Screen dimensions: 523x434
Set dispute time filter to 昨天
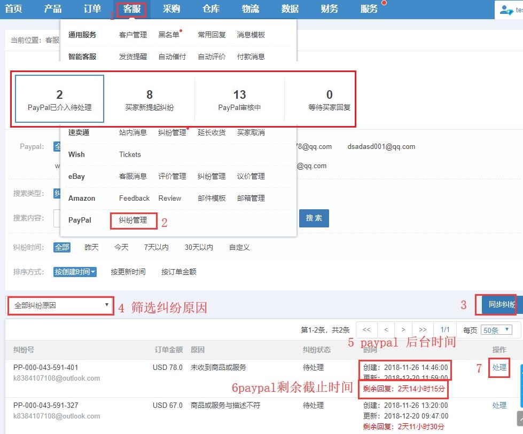pyautogui.click(x=91, y=247)
